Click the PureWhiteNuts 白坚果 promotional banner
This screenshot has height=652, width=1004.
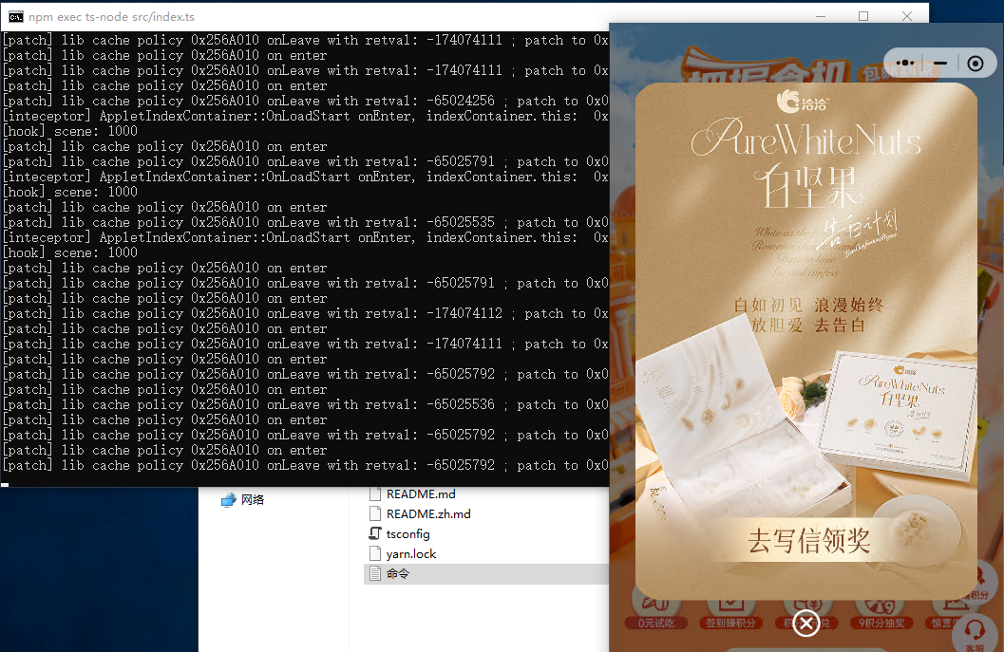806,341
